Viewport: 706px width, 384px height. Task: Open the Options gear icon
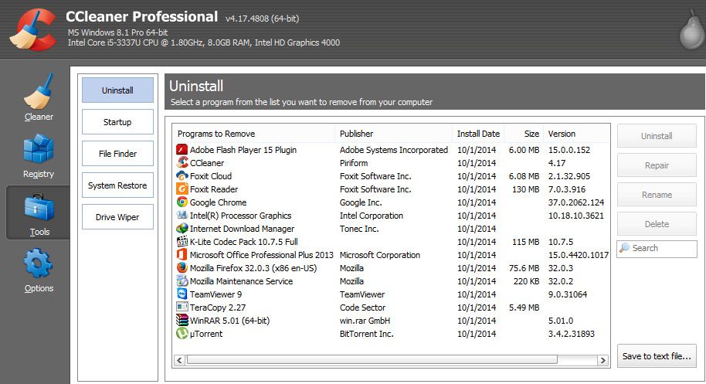[x=39, y=263]
